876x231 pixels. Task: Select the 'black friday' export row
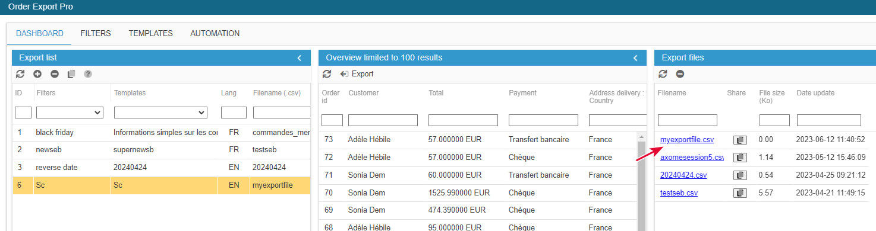162,133
